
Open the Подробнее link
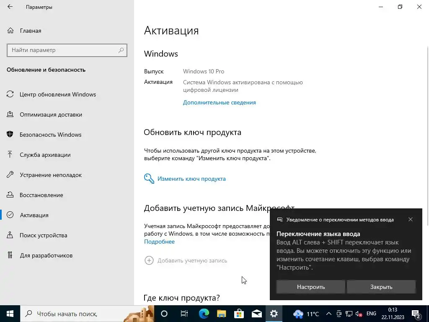[159, 241]
